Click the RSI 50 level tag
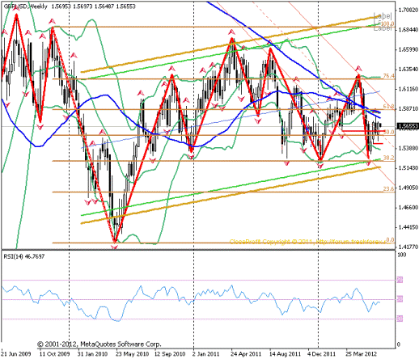This screenshot has height=359, width=419. tap(400, 299)
